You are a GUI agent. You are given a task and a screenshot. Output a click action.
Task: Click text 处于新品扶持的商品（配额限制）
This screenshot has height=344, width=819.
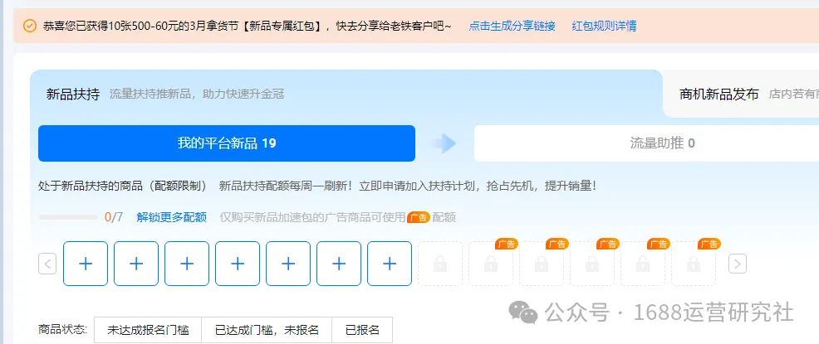[x=123, y=186]
